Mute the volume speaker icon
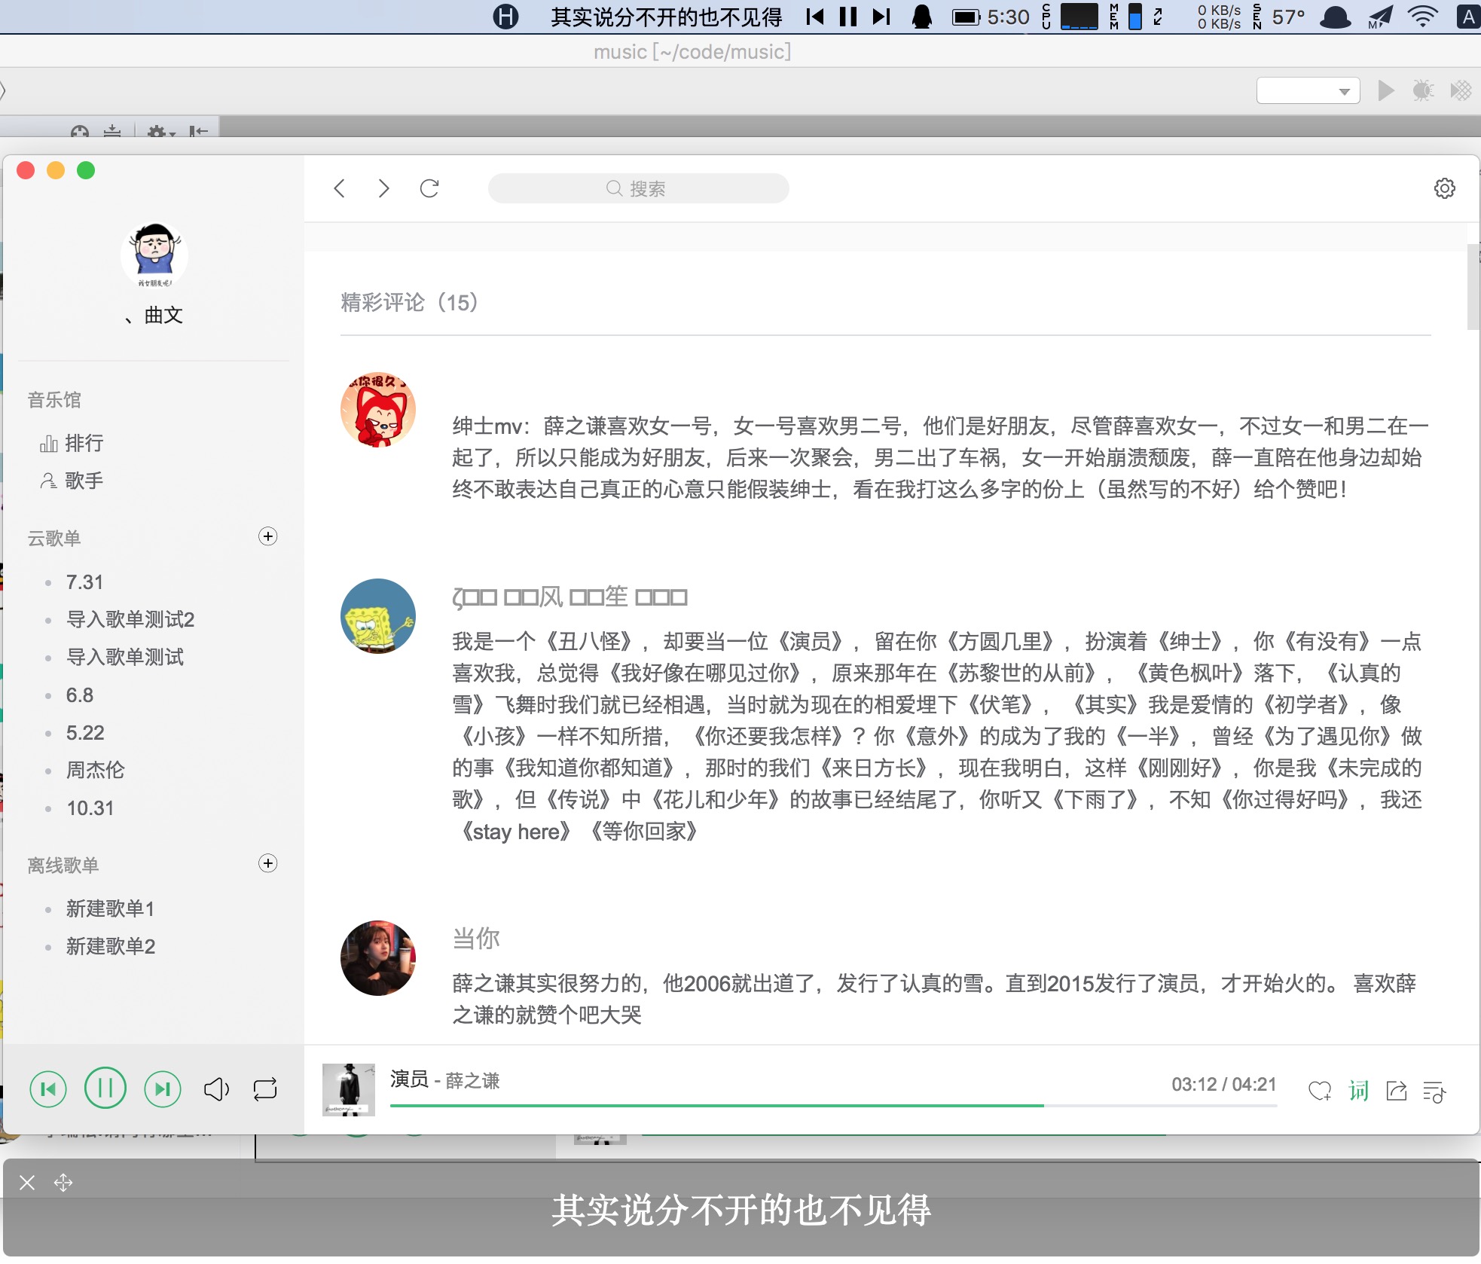The image size is (1481, 1264). [x=216, y=1089]
